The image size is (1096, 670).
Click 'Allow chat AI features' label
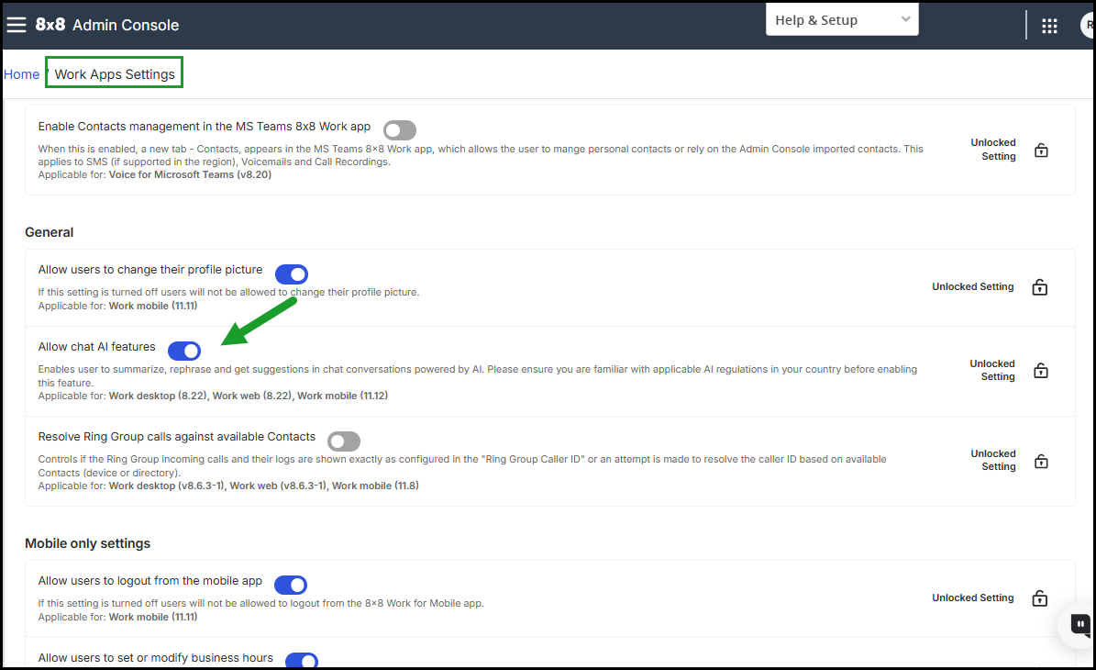(x=96, y=347)
